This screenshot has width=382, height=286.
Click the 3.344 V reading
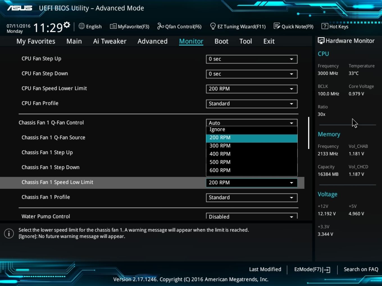(326, 234)
